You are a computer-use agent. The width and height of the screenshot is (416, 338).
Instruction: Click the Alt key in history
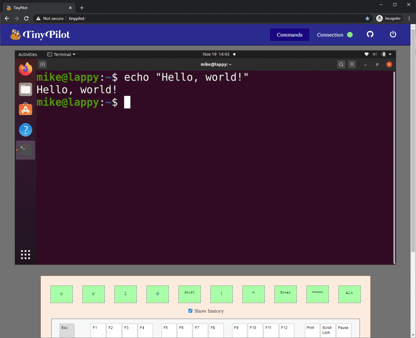click(x=350, y=294)
